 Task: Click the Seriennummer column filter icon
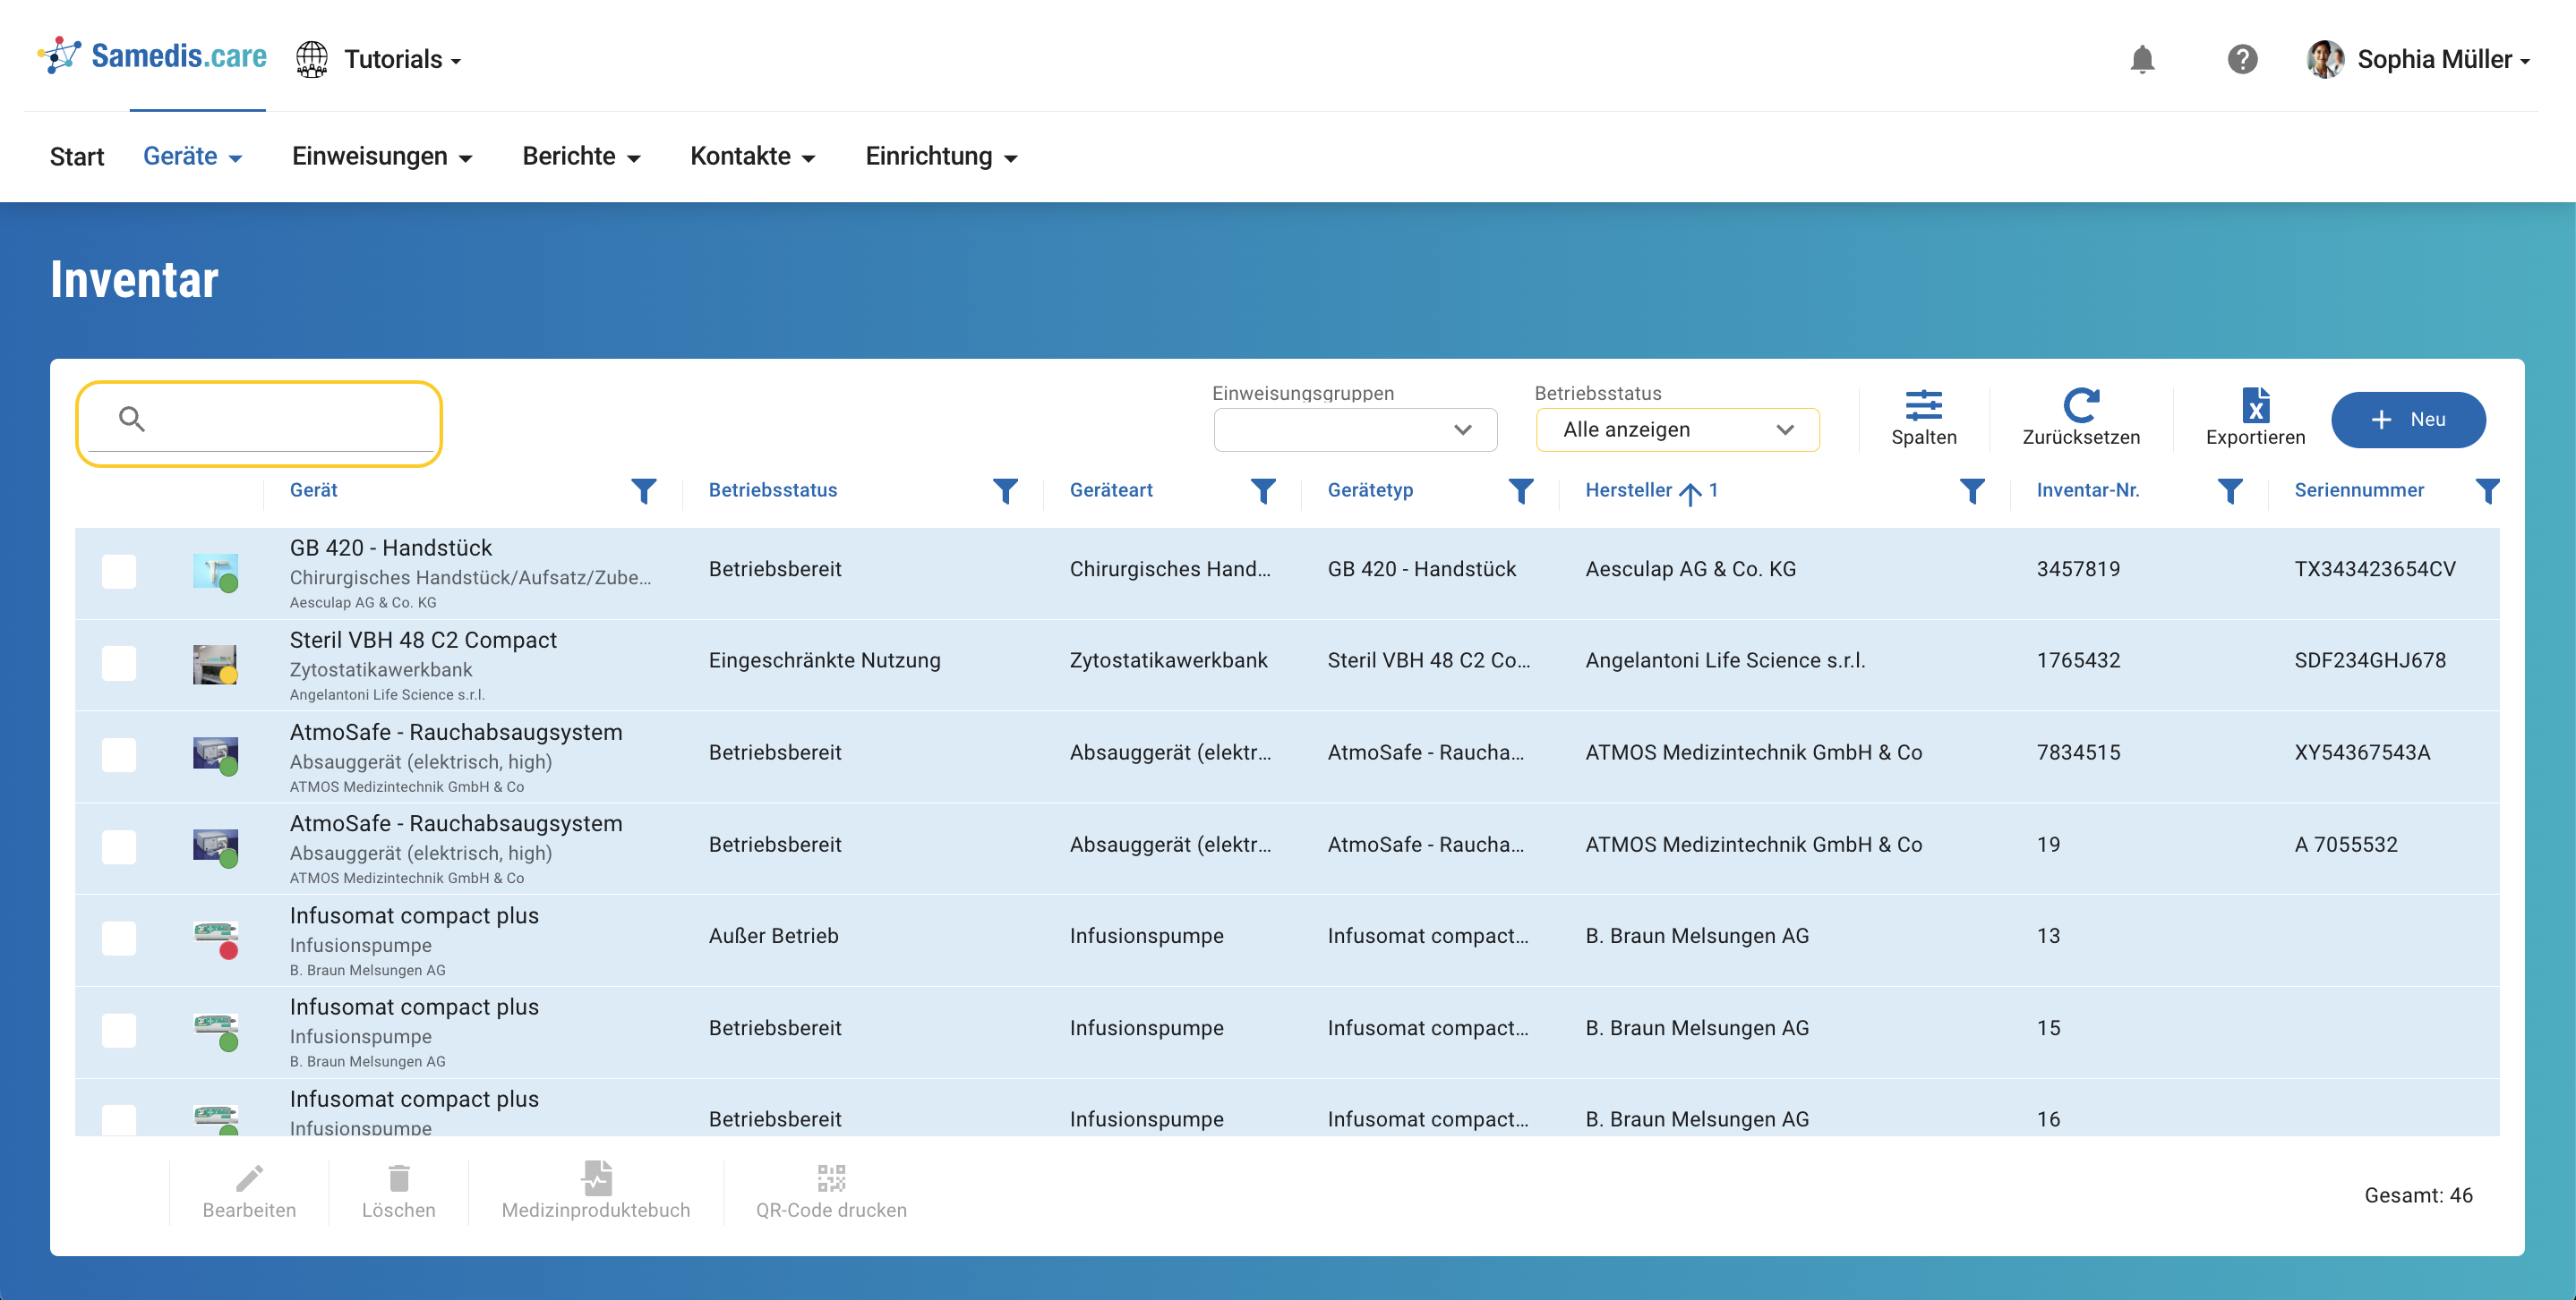2487,490
